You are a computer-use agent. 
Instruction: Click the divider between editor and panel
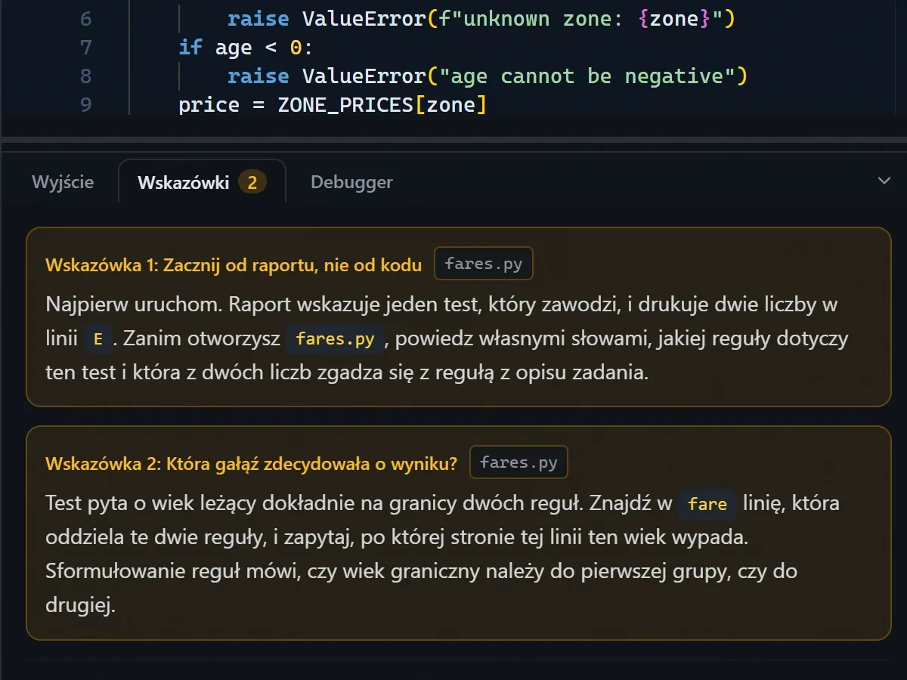point(453,141)
